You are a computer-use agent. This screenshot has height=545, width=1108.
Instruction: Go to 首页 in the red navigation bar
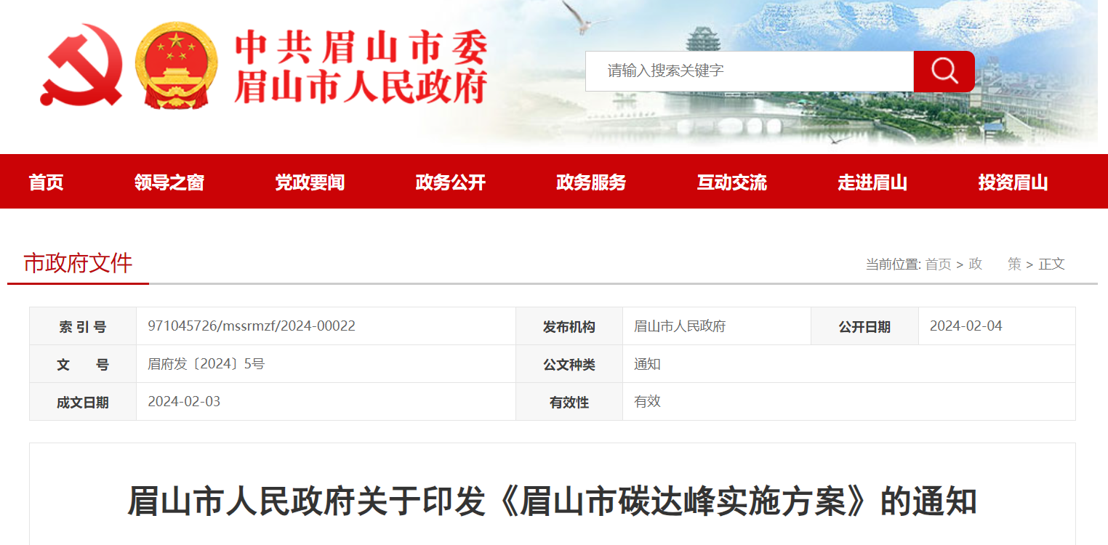pyautogui.click(x=46, y=182)
